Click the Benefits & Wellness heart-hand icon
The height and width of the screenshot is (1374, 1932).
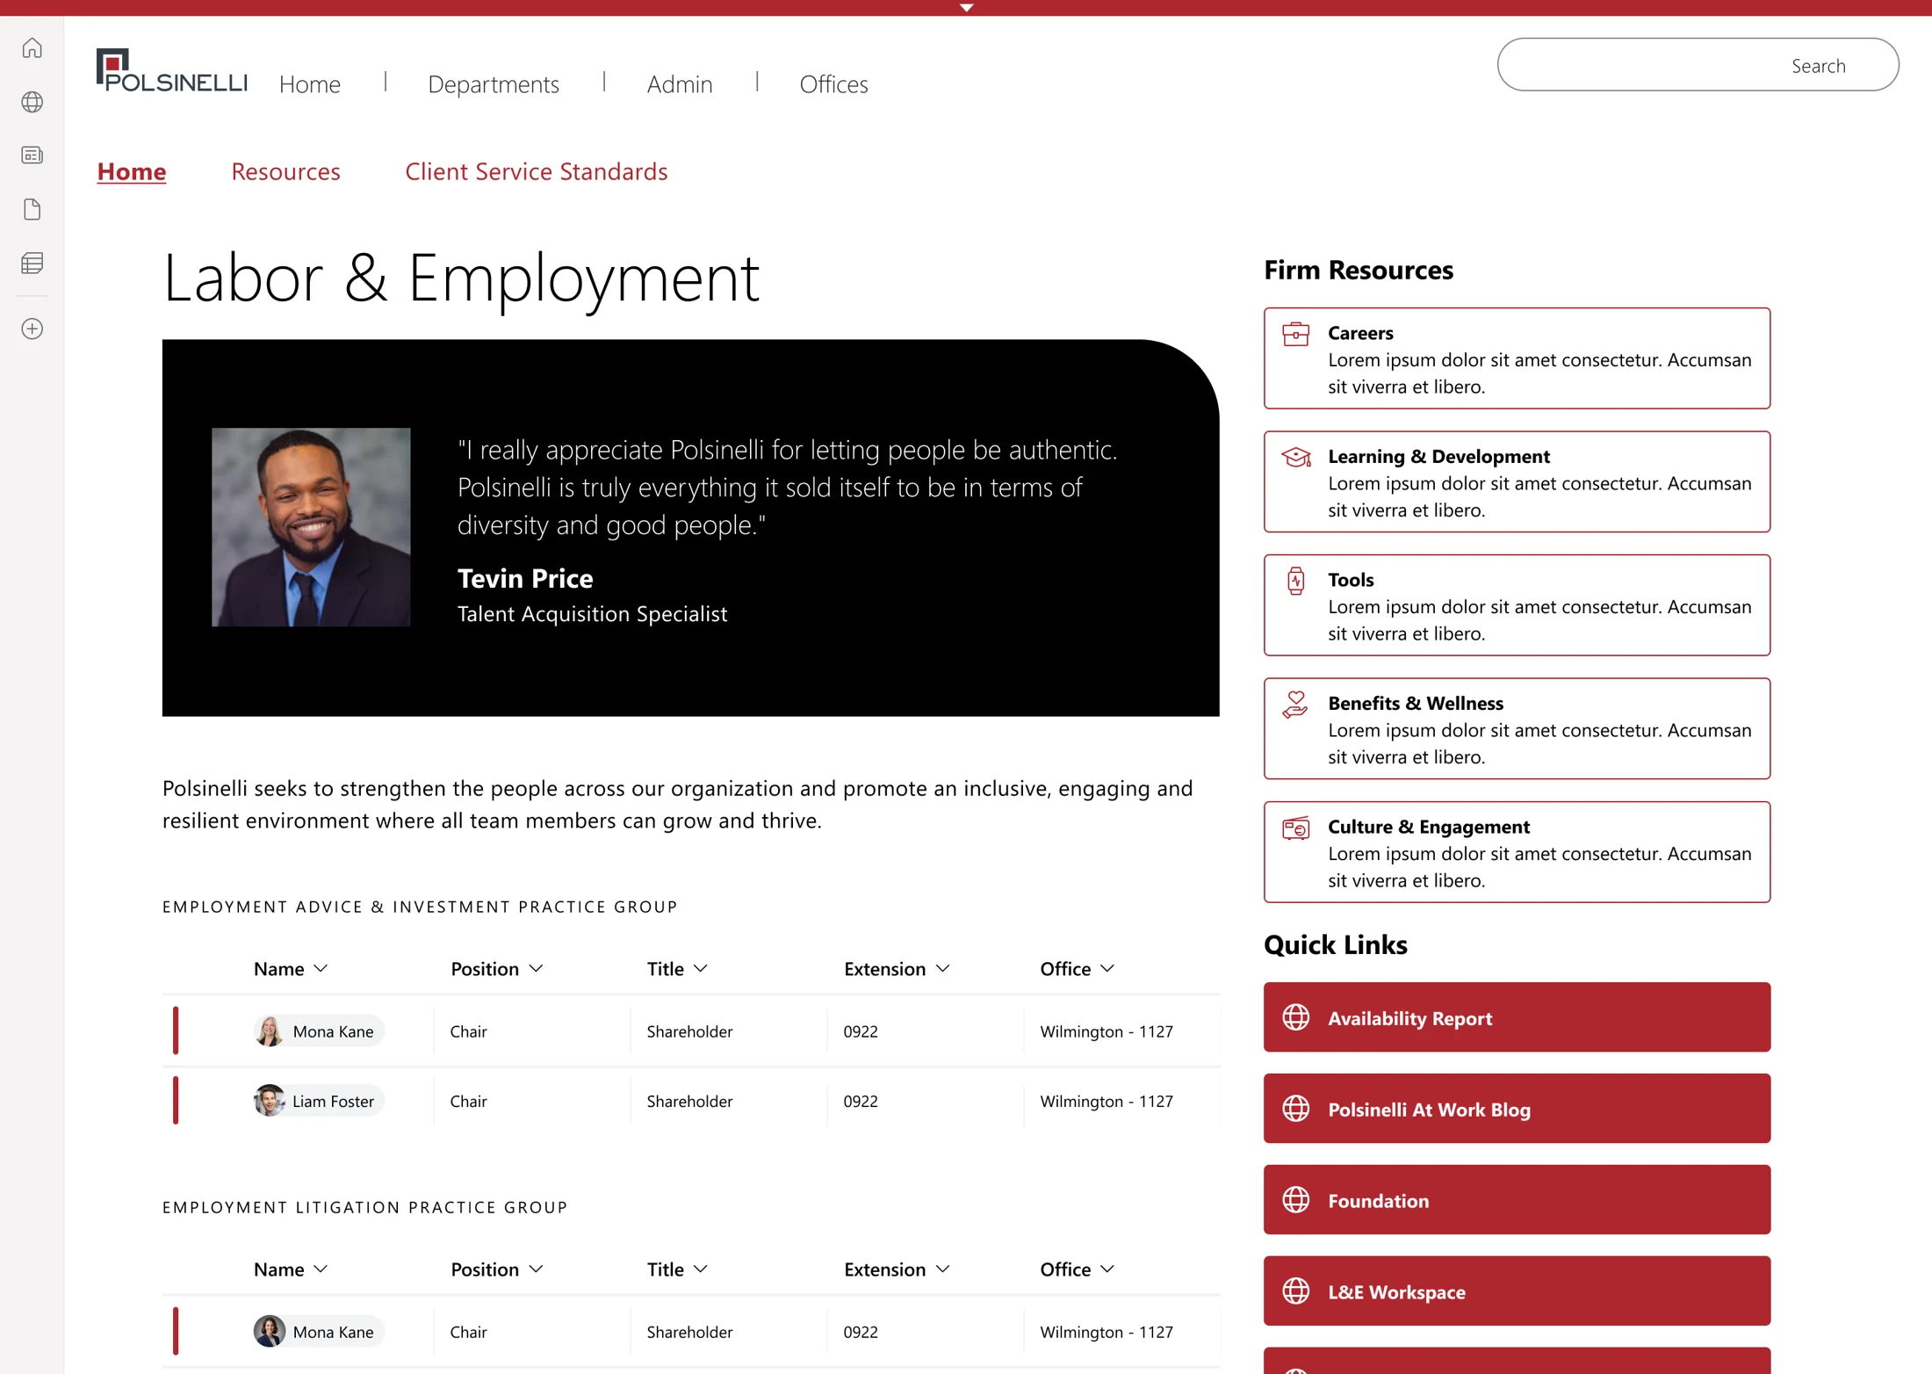point(1295,705)
